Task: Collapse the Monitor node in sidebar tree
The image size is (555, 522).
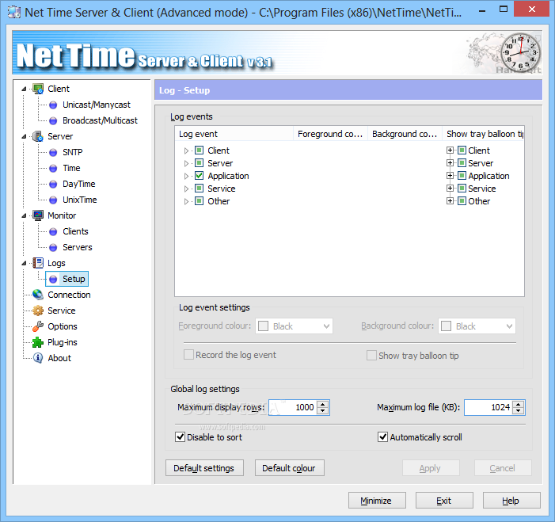Action: click(x=24, y=215)
